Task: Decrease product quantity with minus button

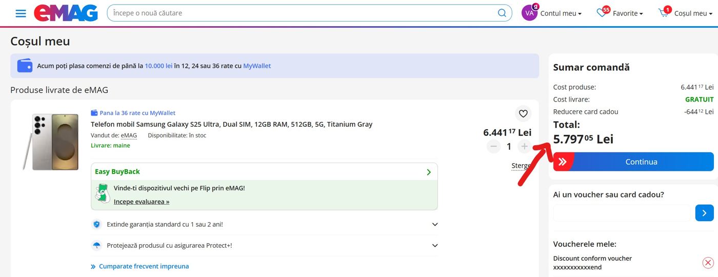Action: tap(494, 147)
